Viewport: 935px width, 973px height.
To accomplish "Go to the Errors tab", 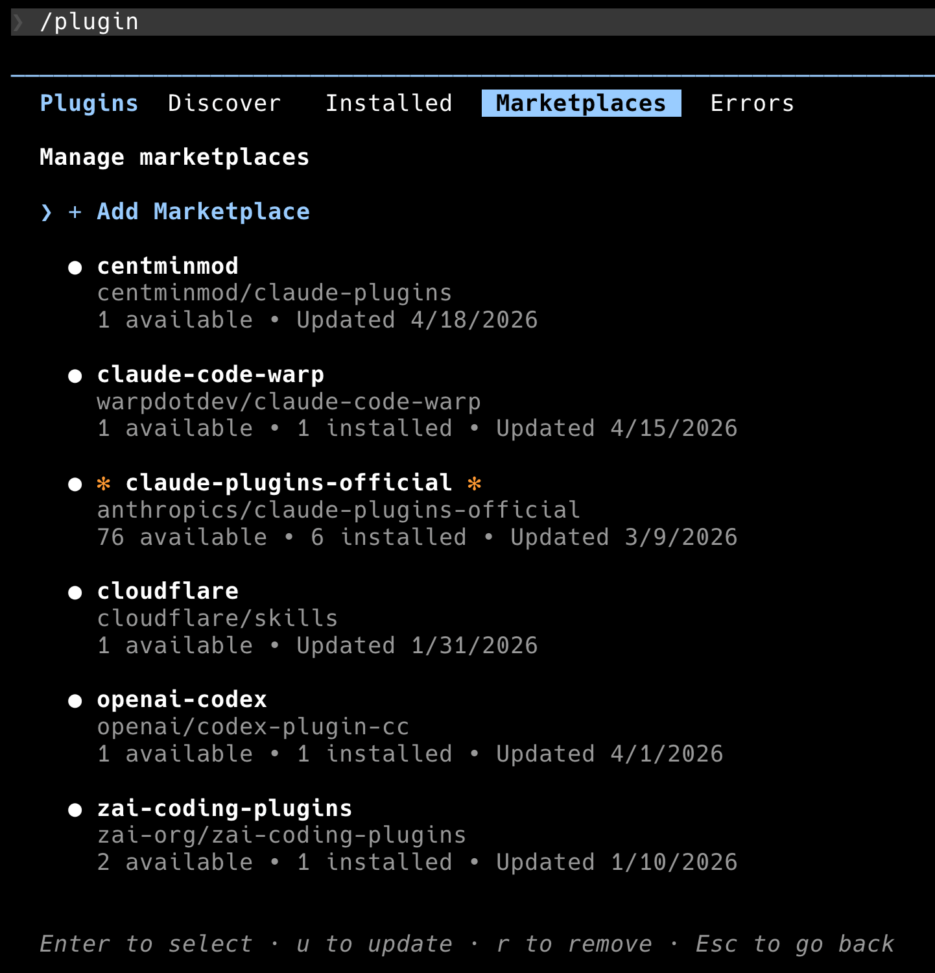I will click(752, 103).
